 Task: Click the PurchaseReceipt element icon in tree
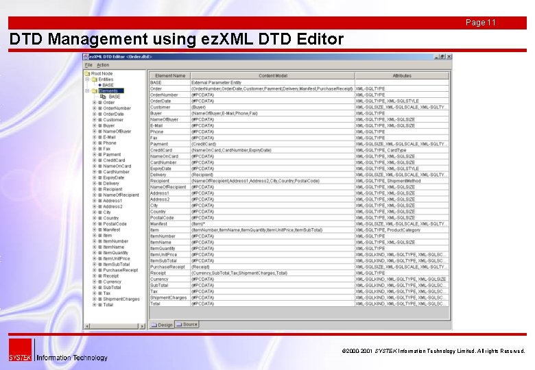pyautogui.click(x=100, y=270)
